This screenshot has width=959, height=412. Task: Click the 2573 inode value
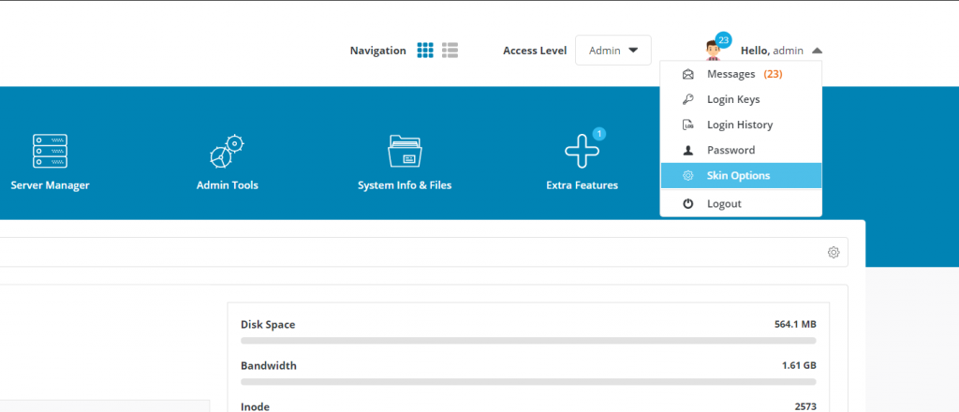pyautogui.click(x=805, y=406)
